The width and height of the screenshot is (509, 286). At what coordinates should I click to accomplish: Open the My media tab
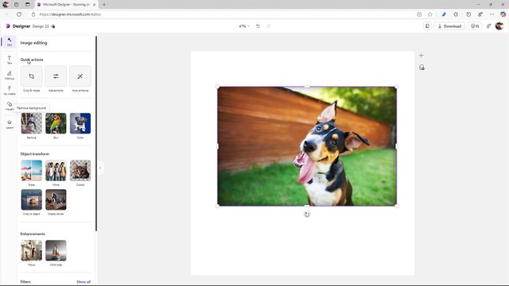tap(10, 91)
